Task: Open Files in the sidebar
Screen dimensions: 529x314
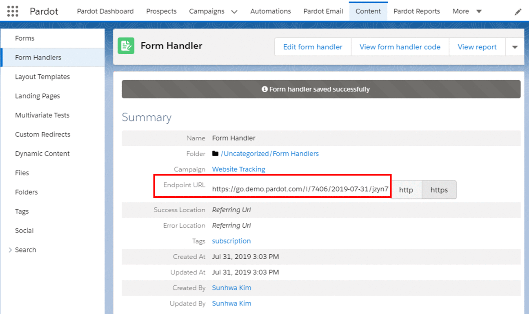Action: 52,173
